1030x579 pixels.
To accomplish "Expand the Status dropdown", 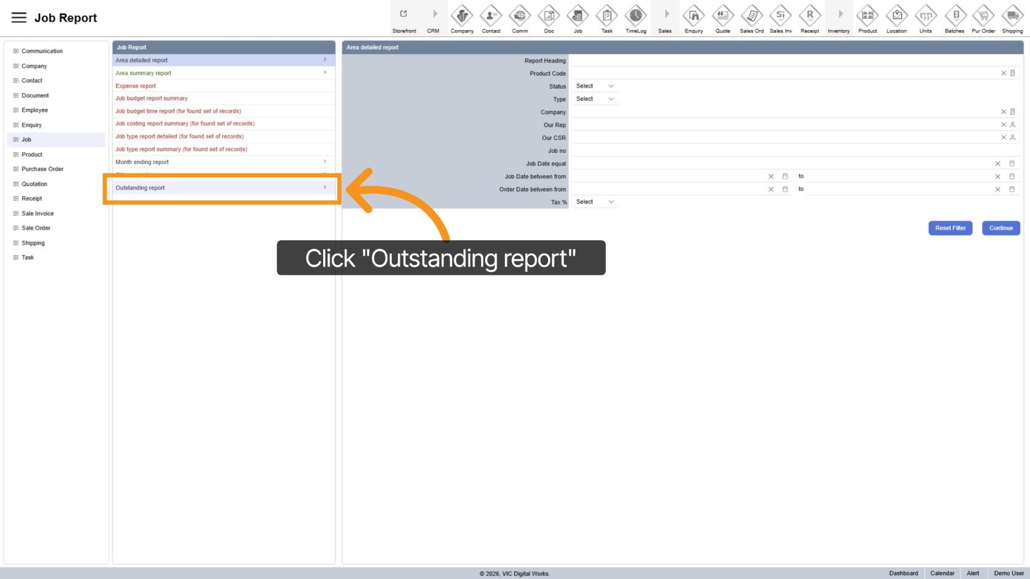I will (595, 86).
